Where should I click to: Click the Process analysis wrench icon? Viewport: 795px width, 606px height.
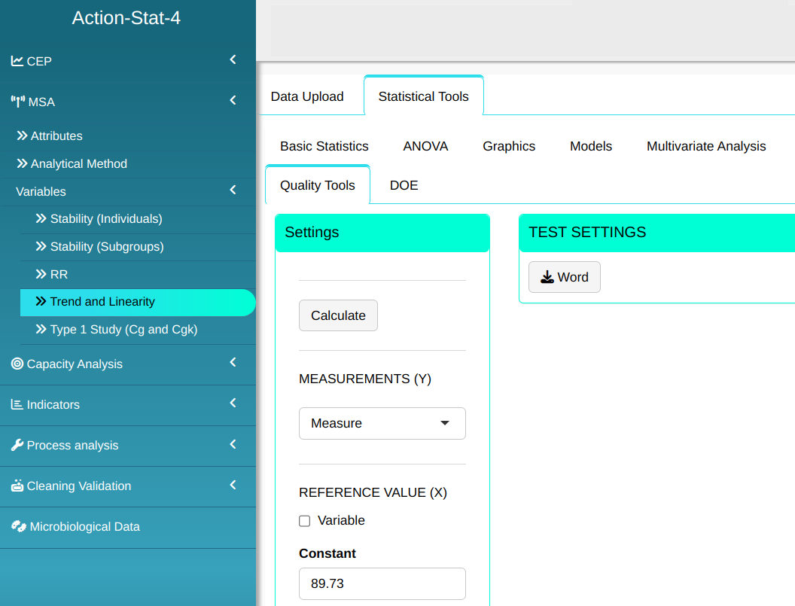tap(17, 445)
